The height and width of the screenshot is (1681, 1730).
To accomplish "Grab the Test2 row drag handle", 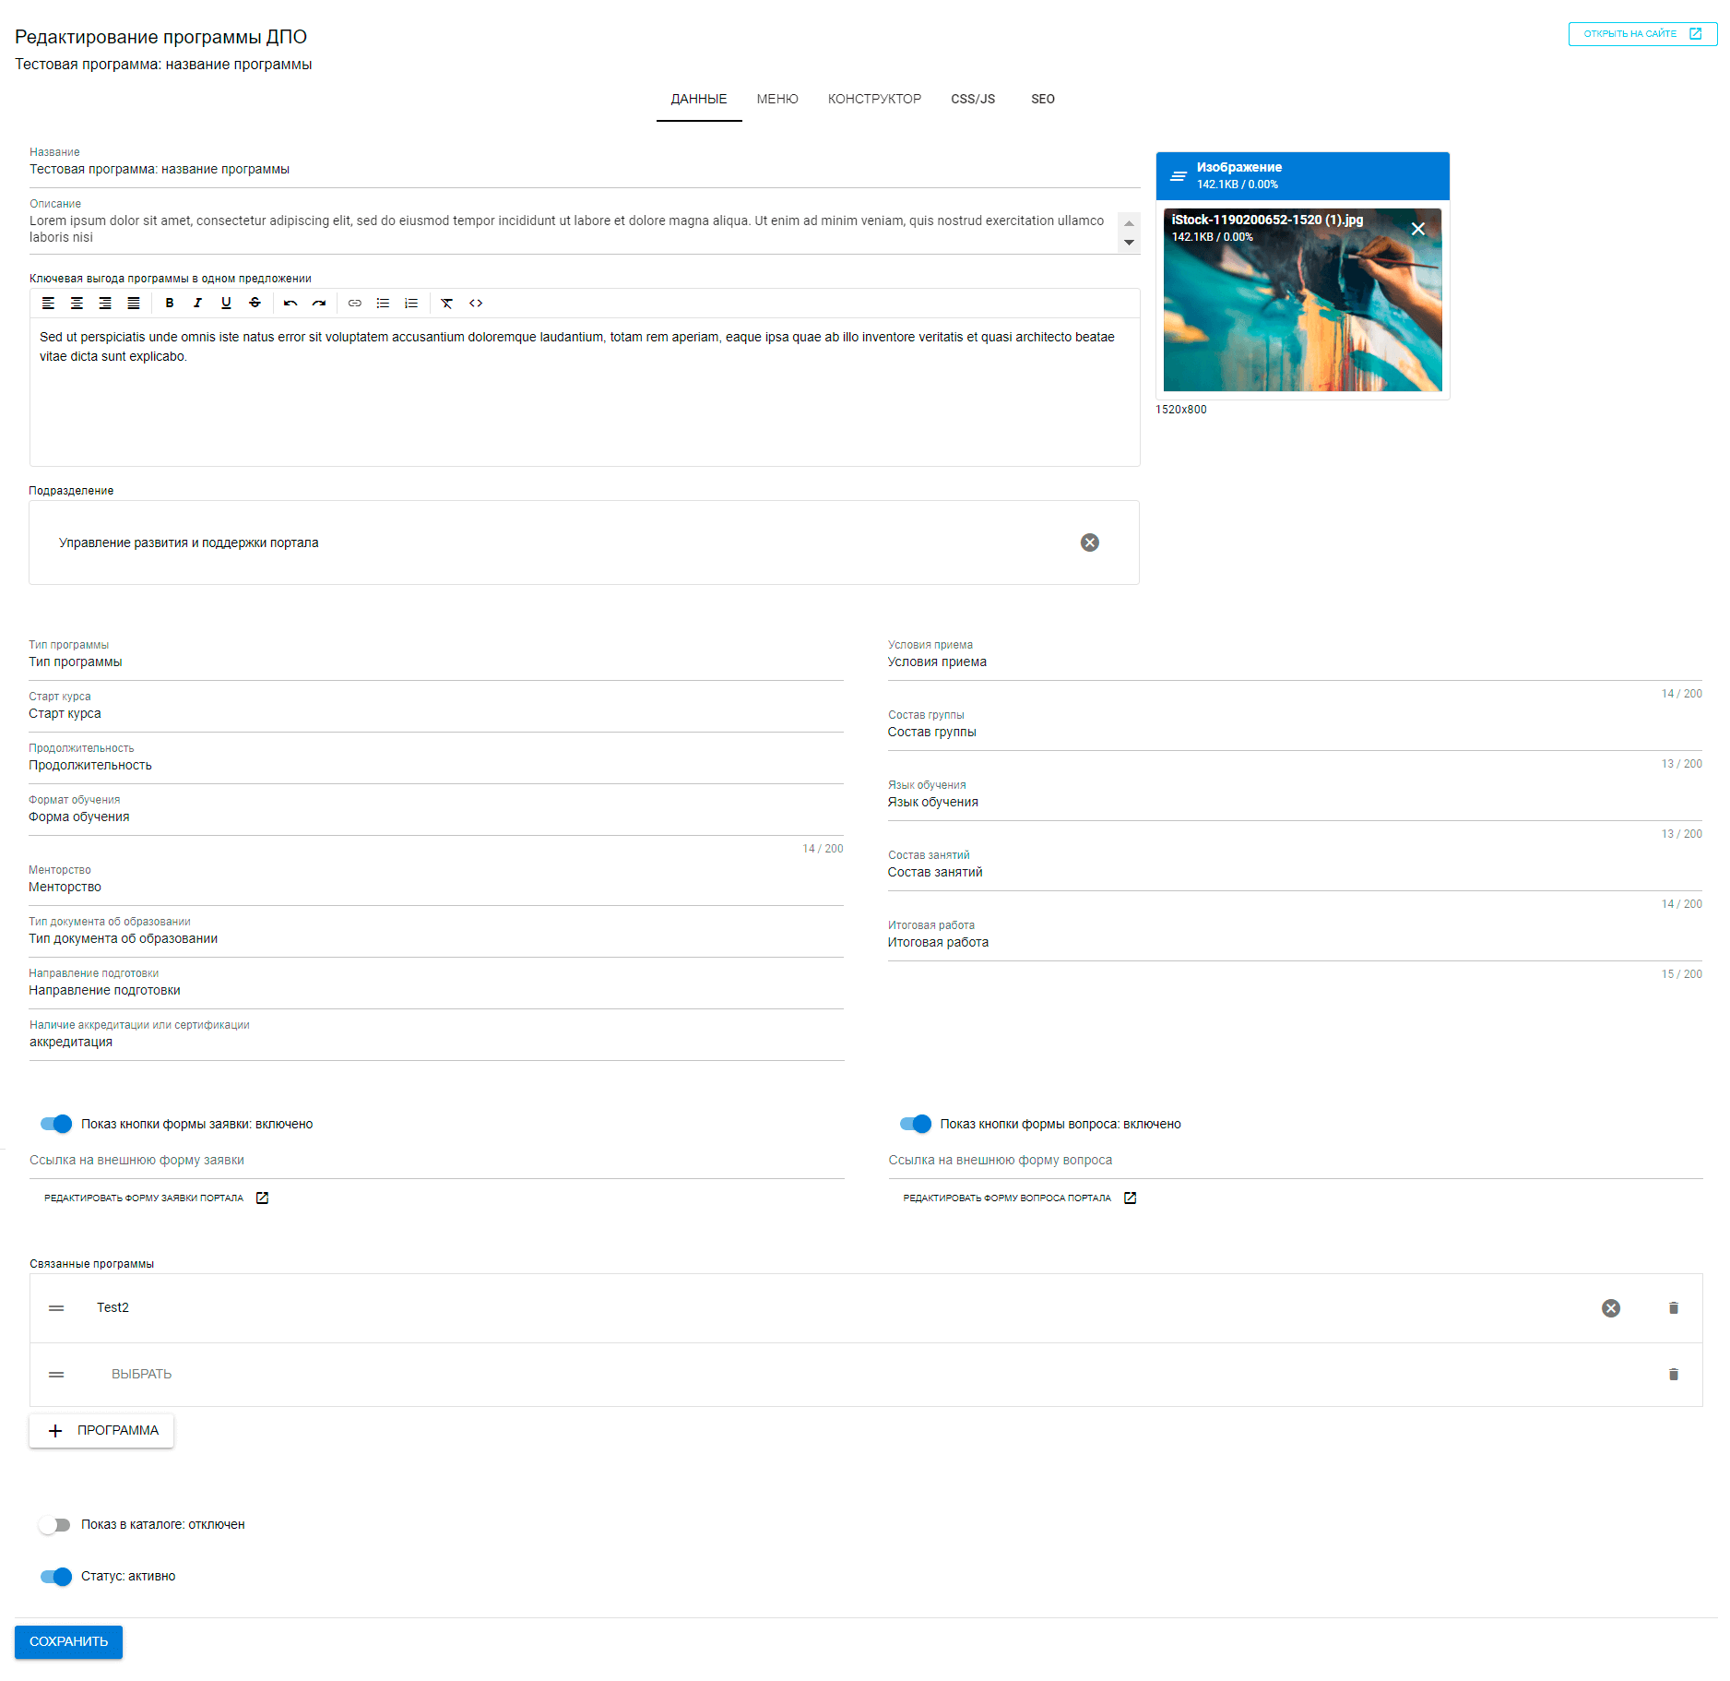I will click(x=56, y=1308).
